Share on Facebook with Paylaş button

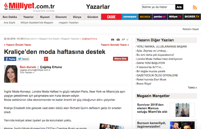10,59
